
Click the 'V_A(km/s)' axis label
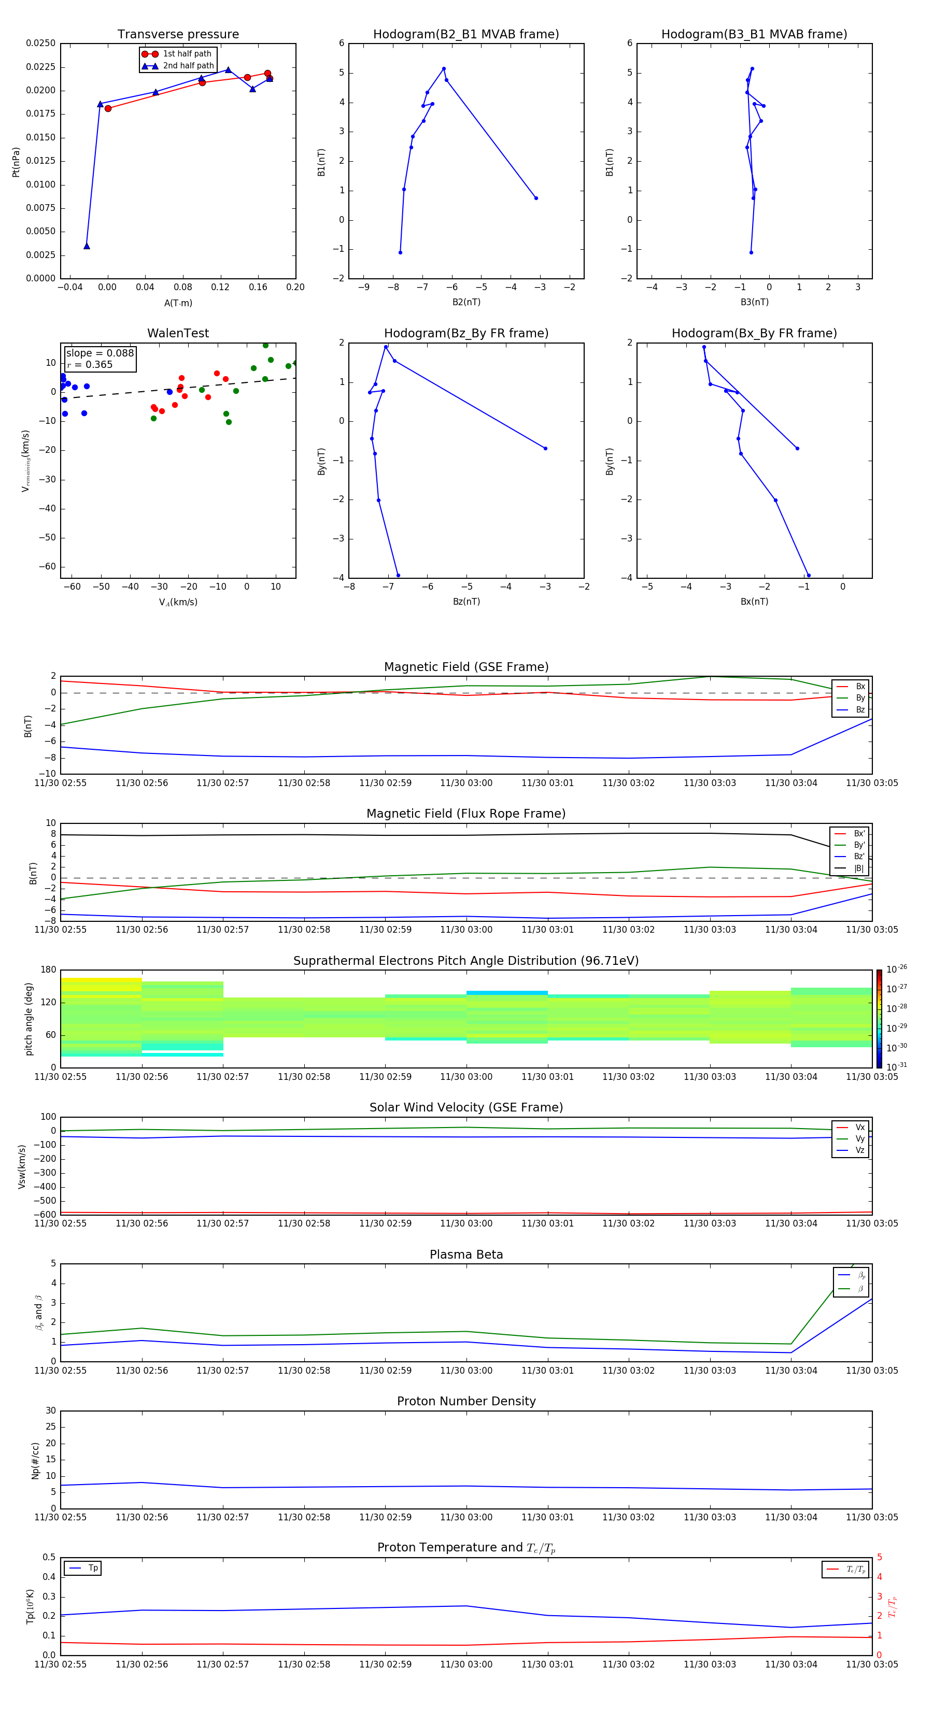[178, 602]
